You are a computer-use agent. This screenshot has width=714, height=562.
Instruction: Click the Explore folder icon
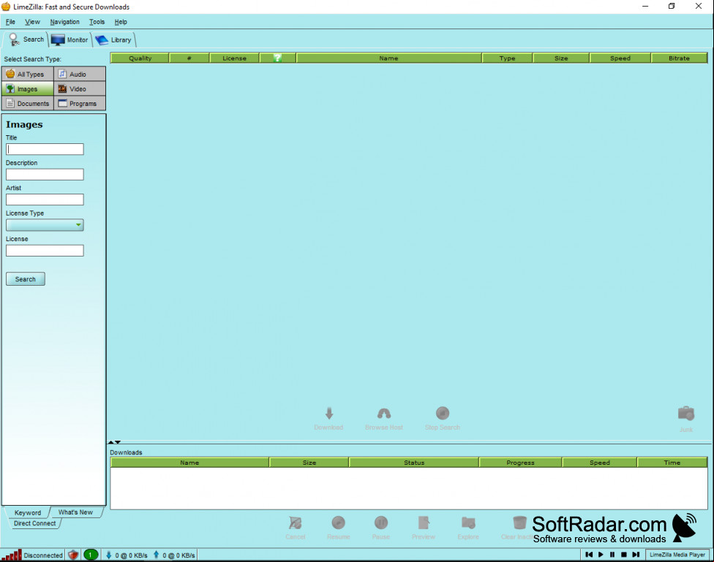[468, 523]
